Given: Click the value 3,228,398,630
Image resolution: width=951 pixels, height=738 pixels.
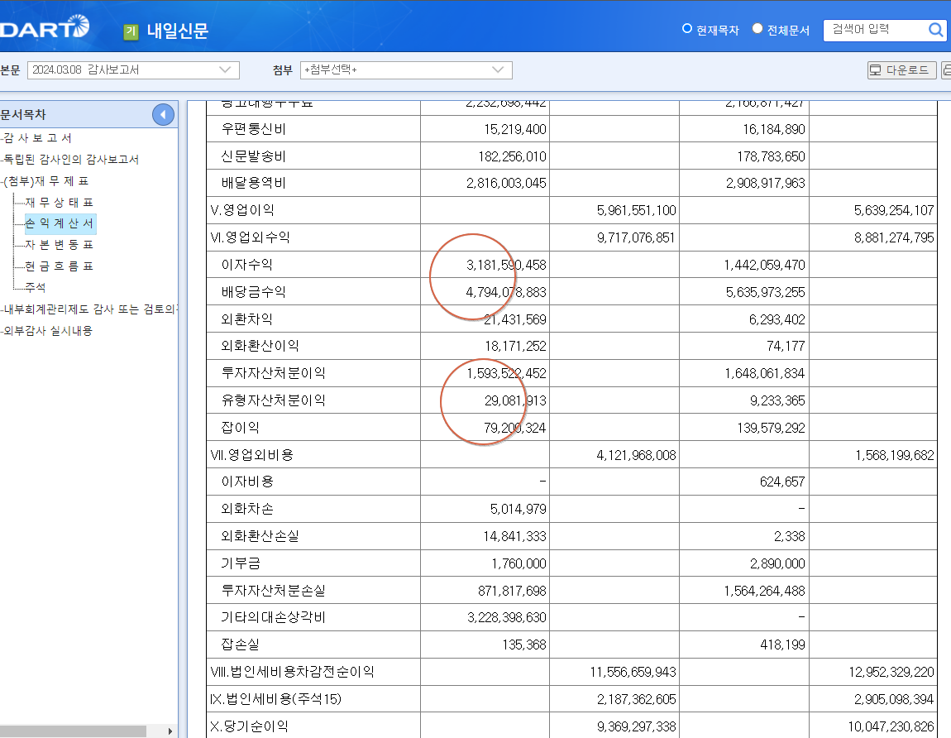Looking at the screenshot, I should [x=506, y=618].
